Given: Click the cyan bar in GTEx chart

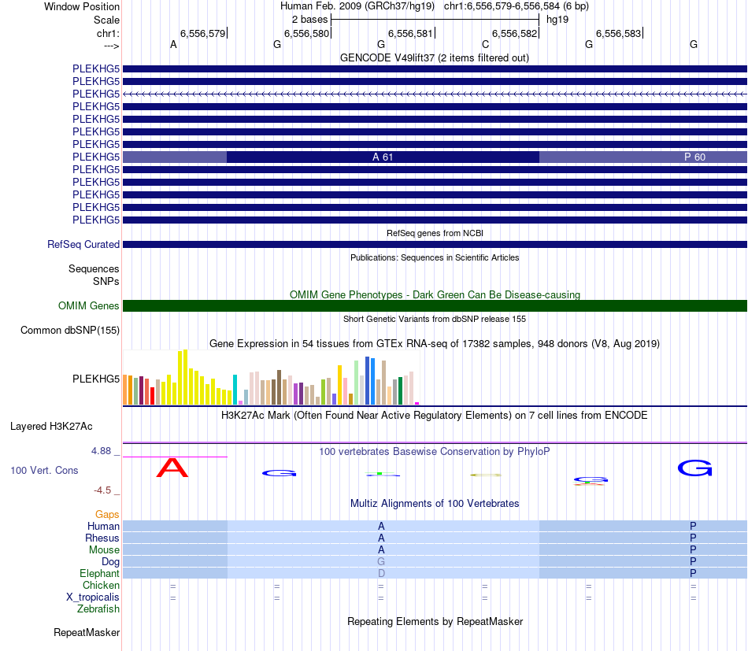Looking at the screenshot, I should (235, 390).
